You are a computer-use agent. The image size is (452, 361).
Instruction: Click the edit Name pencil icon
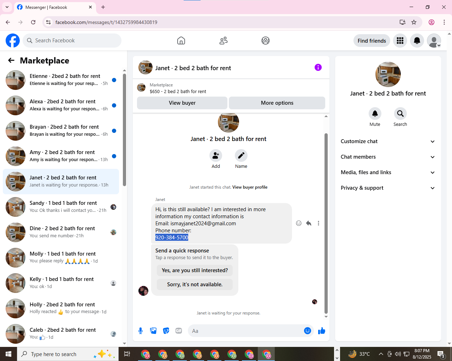[x=241, y=155]
